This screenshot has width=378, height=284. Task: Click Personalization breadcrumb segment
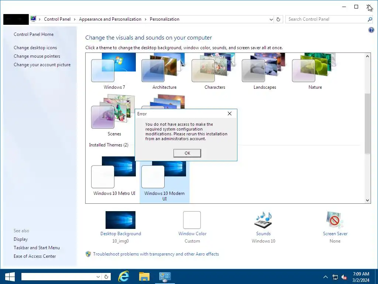tap(164, 19)
